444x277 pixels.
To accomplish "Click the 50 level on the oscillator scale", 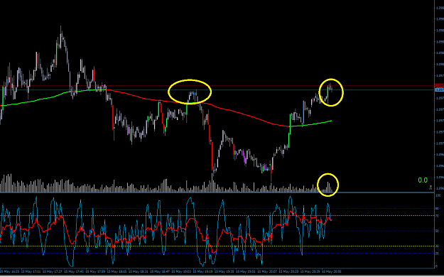I will 438,231.
